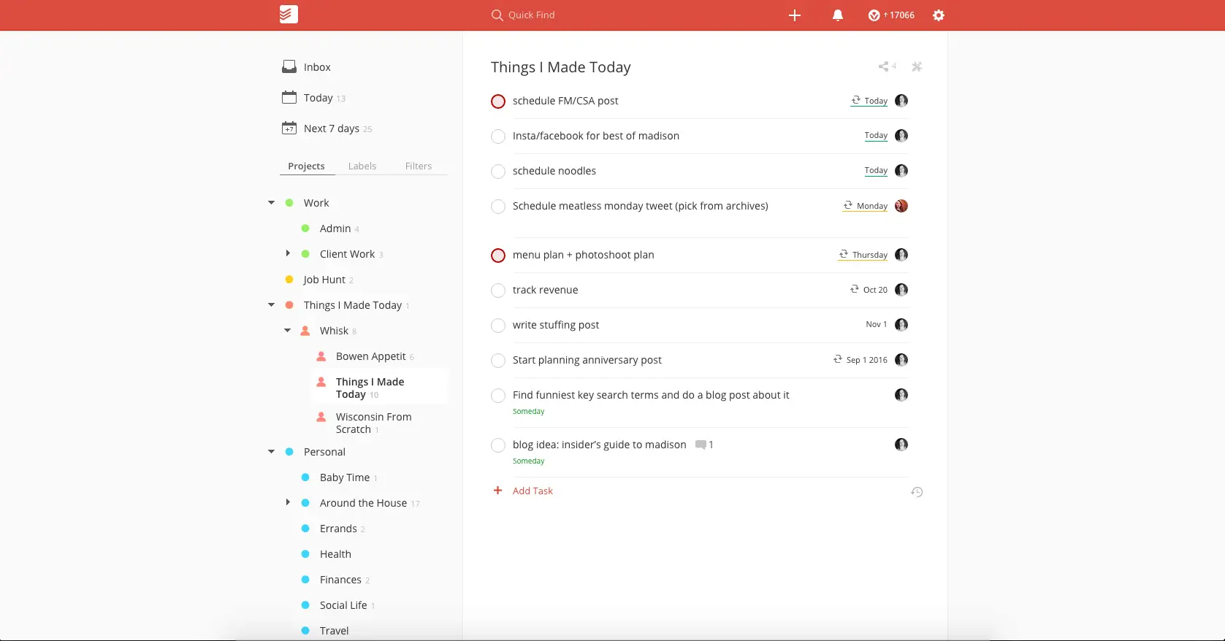Image resolution: width=1225 pixels, height=641 pixels.
Task: Check off 'track revenue' task
Action: (498, 291)
